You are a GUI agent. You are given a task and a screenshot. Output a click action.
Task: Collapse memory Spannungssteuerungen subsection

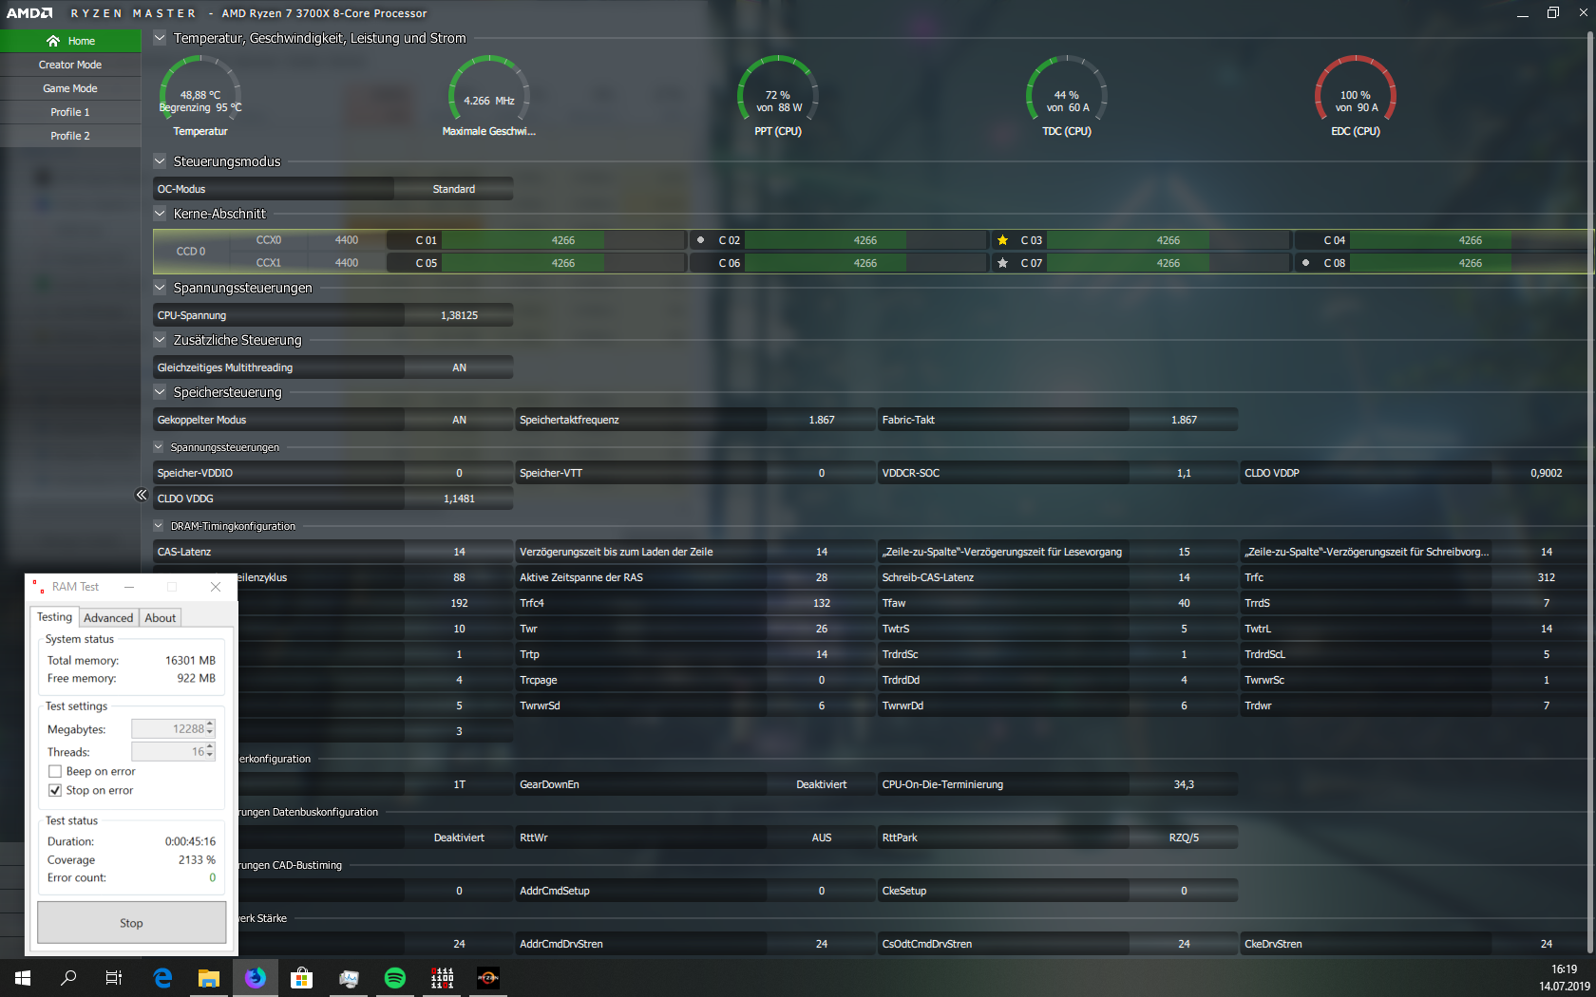(x=159, y=446)
